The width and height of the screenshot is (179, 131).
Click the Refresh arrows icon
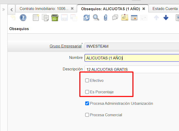87,18
